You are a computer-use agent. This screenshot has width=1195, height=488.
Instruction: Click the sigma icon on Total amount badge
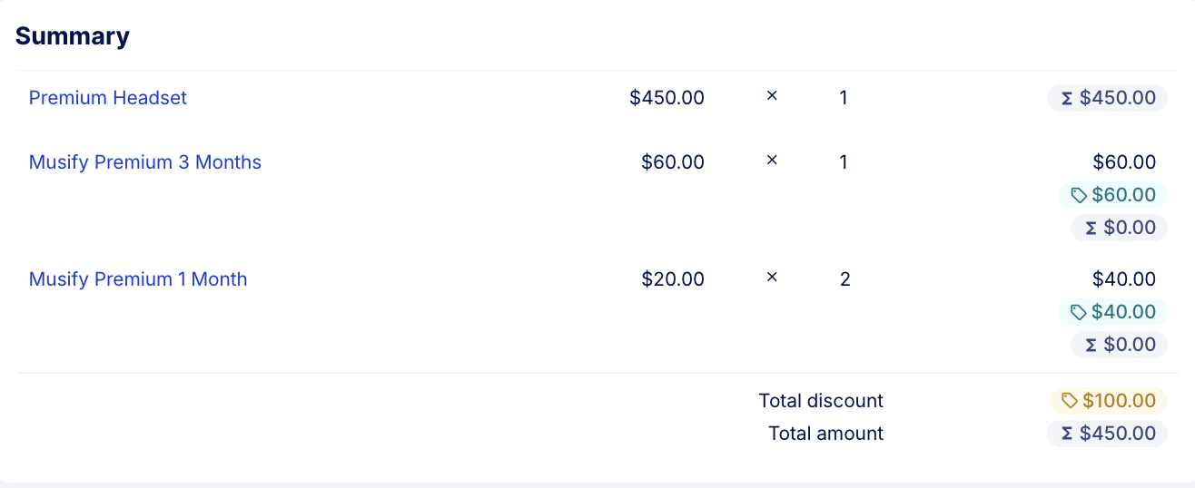coord(1066,434)
